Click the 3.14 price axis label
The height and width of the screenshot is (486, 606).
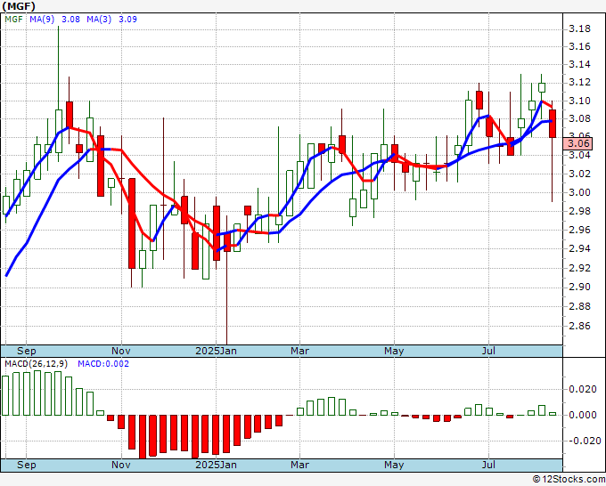(x=580, y=64)
